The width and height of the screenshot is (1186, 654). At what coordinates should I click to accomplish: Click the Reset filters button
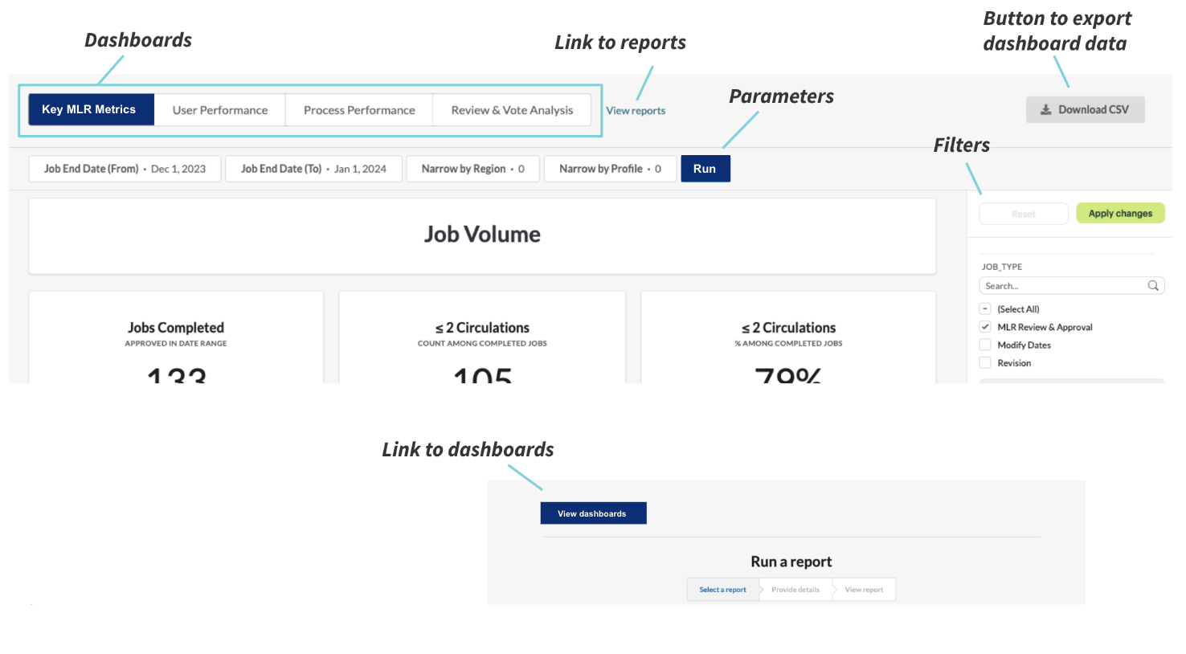(x=1024, y=214)
